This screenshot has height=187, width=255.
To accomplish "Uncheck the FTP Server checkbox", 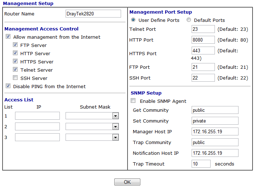I will tap(15, 45).
